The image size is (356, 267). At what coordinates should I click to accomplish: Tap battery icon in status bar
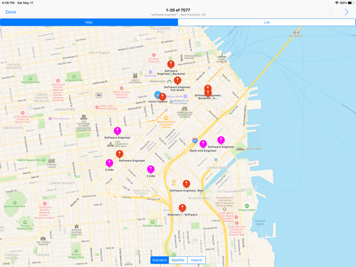[x=351, y=3]
